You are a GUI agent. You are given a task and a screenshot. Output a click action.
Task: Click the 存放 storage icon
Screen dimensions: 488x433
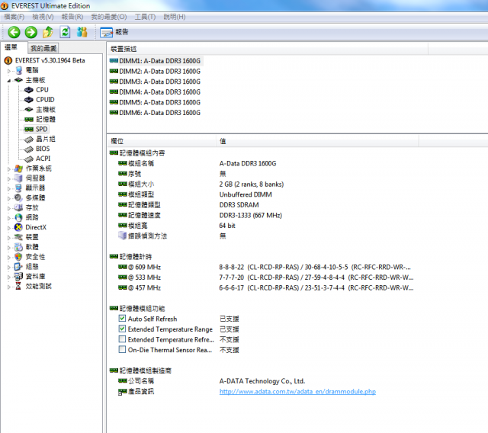coord(18,207)
